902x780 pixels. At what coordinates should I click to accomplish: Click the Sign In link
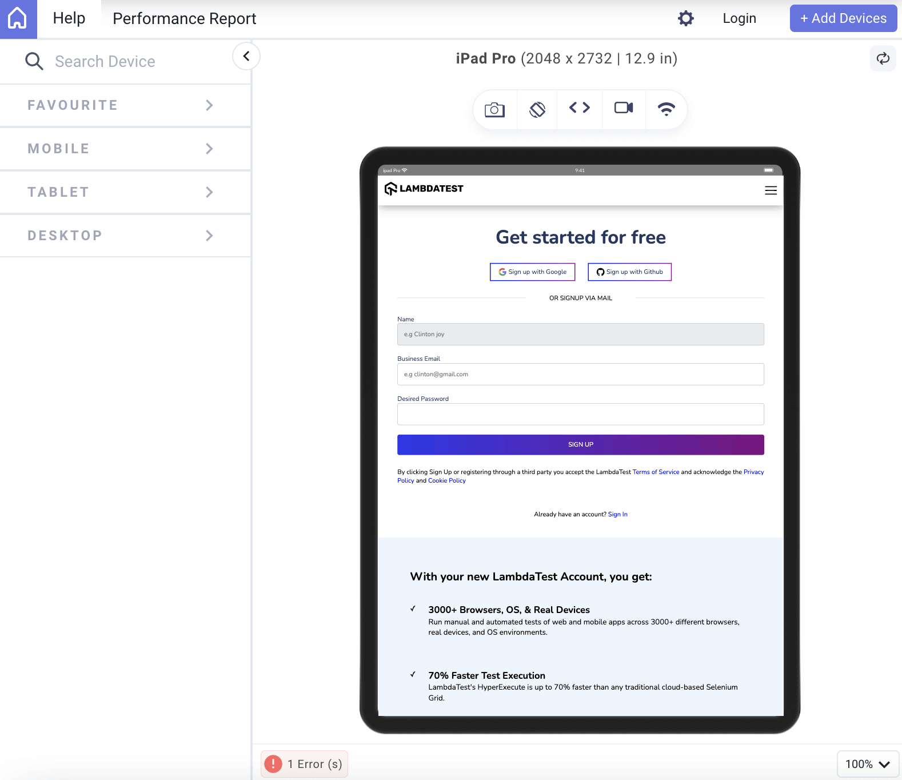(x=618, y=515)
